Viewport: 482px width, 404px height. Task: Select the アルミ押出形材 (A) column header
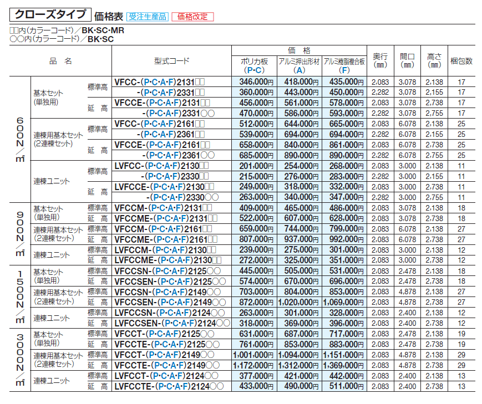[x=300, y=66]
